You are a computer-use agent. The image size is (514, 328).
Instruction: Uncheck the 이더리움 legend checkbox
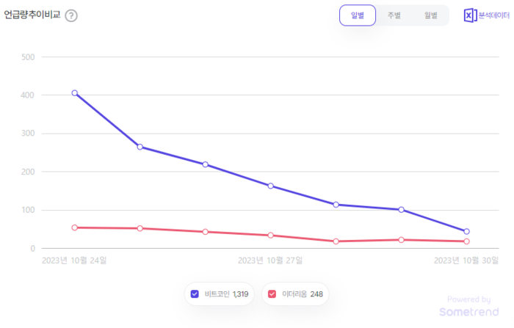272,294
